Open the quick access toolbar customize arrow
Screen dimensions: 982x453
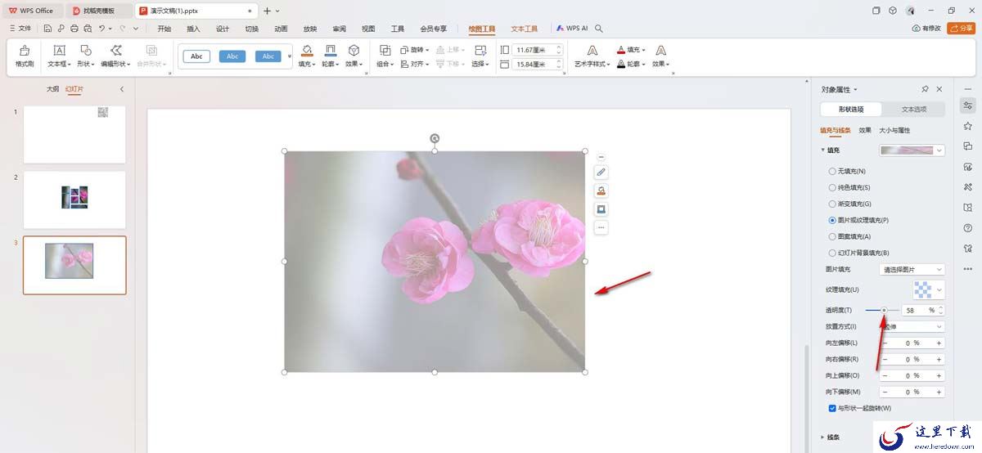point(135,29)
